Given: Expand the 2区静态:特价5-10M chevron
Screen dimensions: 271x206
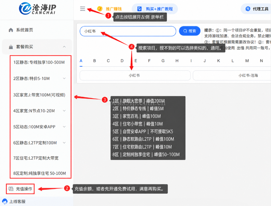Looking at the screenshot, I should tap(64, 78).
